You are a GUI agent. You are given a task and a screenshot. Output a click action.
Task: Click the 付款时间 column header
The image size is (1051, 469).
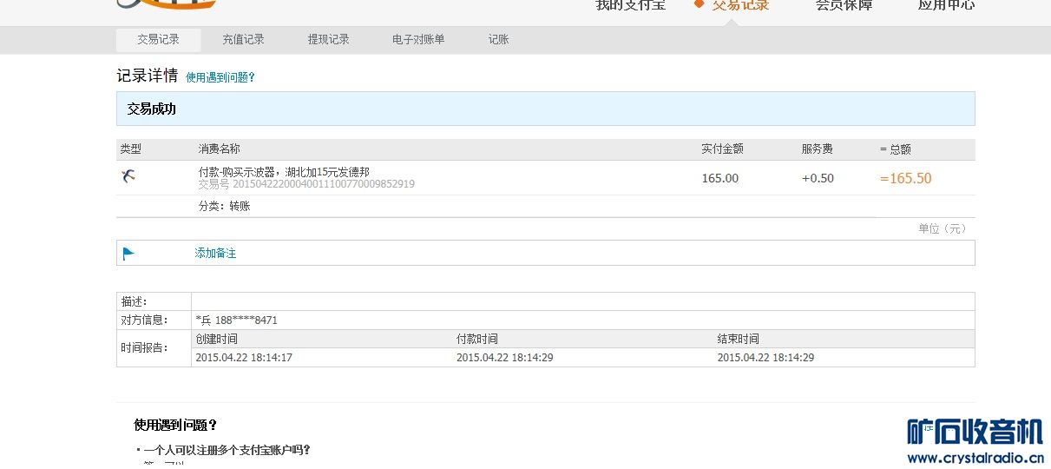[477, 340]
